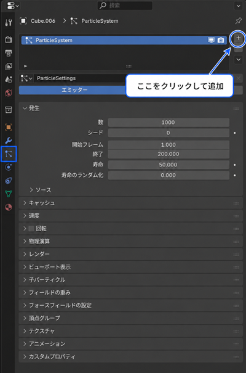Expand the particle list filter triangle
The width and height of the screenshot is (246, 373).
(x=25, y=66)
